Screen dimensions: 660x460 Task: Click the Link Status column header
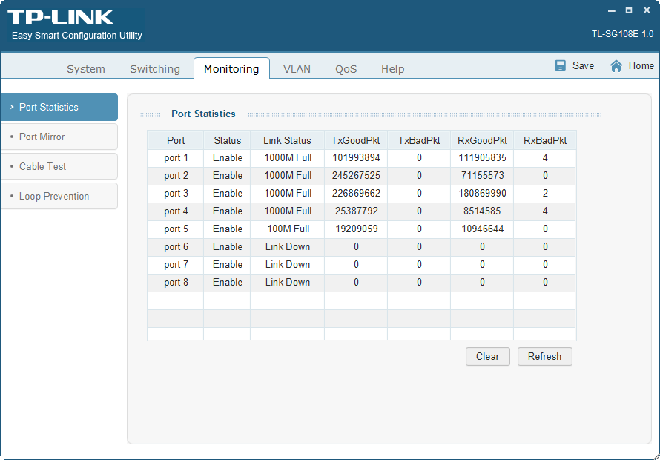(x=287, y=140)
